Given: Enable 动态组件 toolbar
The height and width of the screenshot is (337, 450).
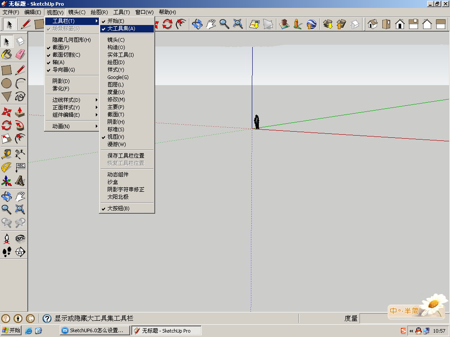Looking at the screenshot, I should coord(127,175).
